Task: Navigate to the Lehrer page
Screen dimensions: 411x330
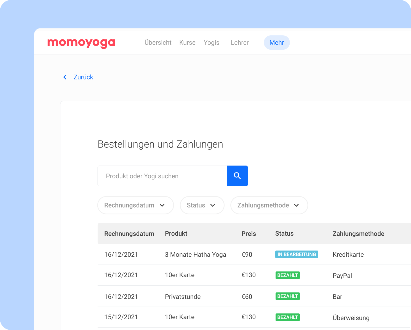Action: [x=239, y=43]
